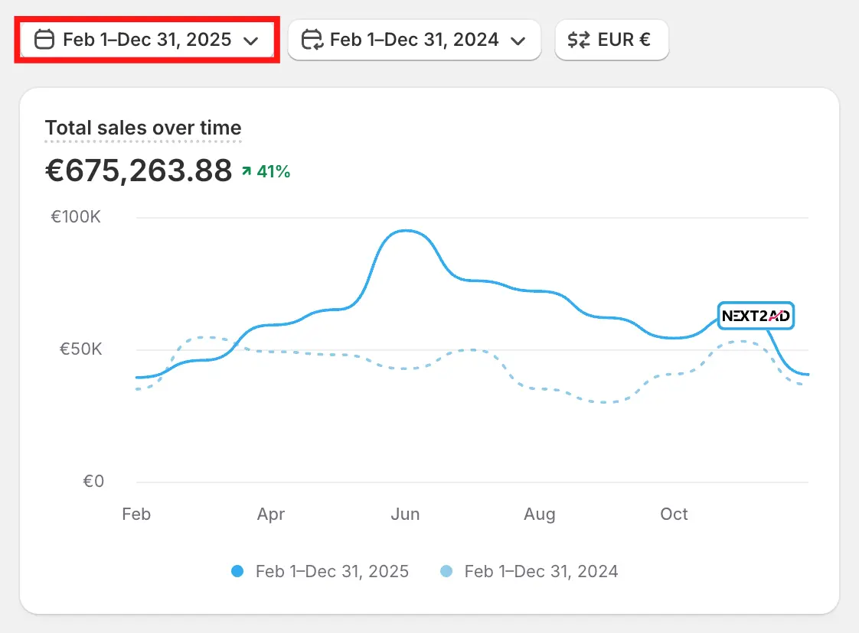Expand the 2024 comparison range chevron
This screenshot has height=633, width=859.
point(518,41)
